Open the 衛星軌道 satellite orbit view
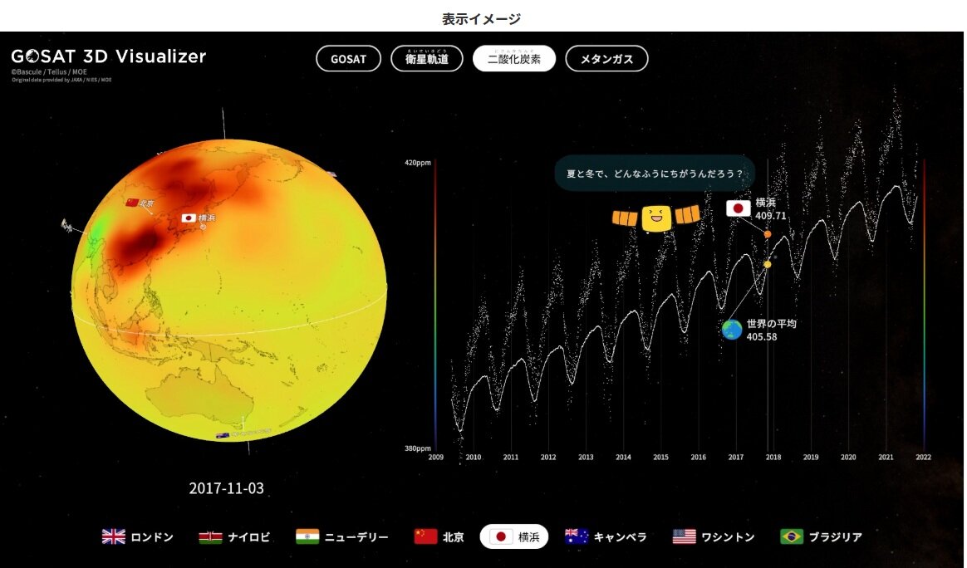This screenshot has width=967, height=568. pyautogui.click(x=427, y=59)
